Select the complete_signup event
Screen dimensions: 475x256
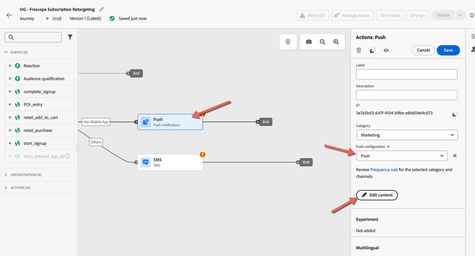[40, 91]
